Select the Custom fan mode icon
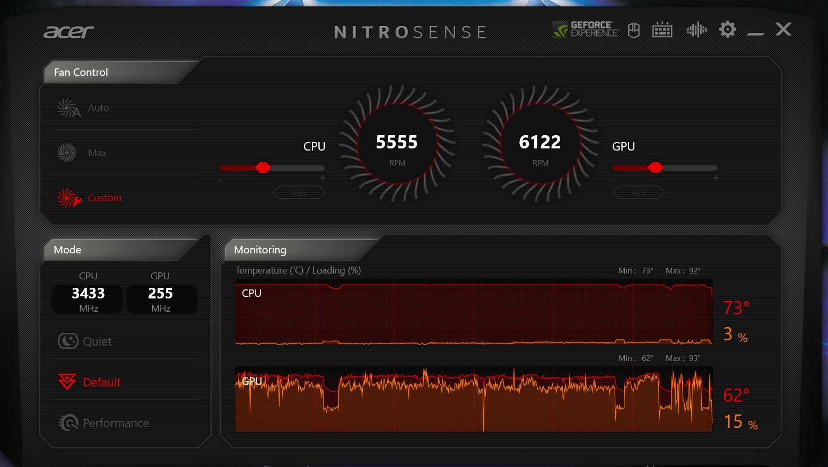828x467 pixels. click(69, 198)
